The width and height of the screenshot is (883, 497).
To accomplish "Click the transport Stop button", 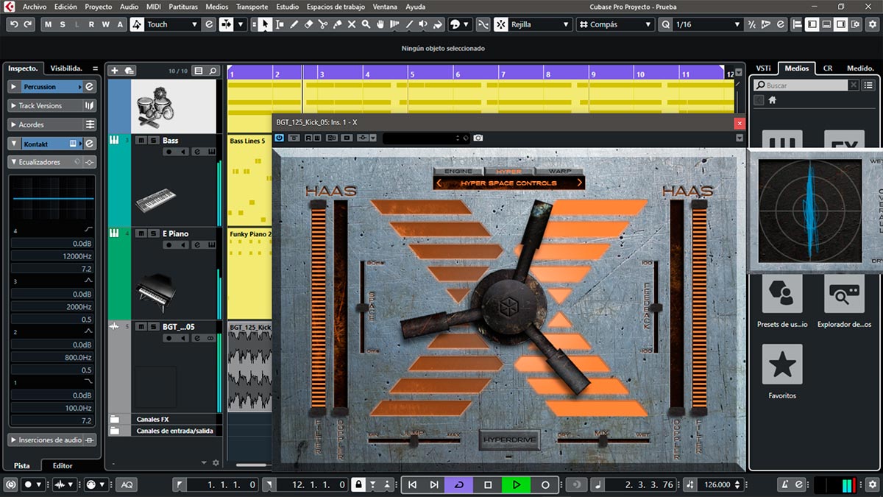I will [488, 484].
